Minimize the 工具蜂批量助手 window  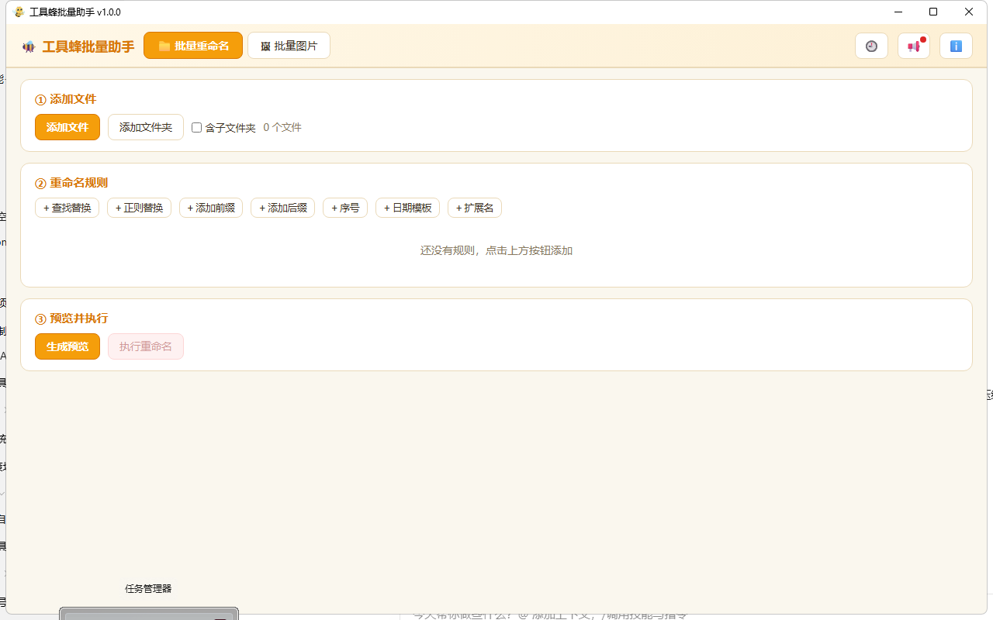coord(898,12)
